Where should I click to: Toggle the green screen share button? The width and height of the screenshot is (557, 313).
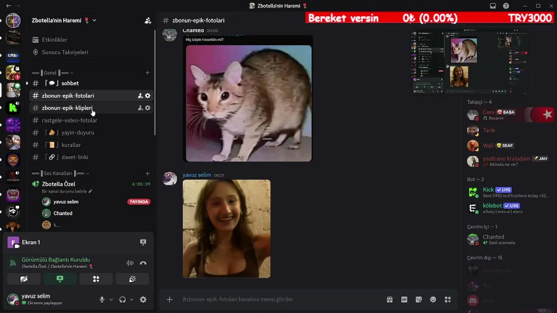pos(60,279)
